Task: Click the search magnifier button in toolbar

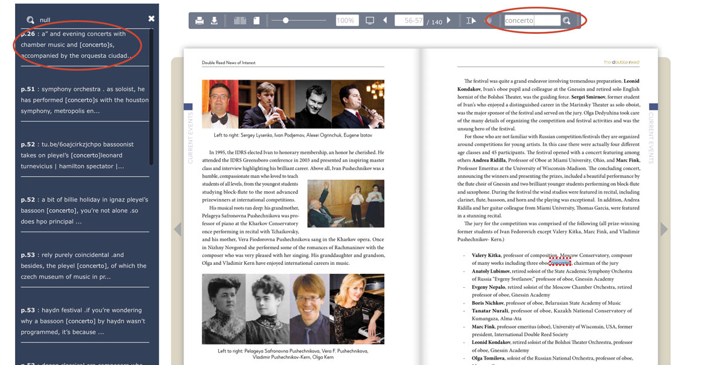Action: coord(567,21)
